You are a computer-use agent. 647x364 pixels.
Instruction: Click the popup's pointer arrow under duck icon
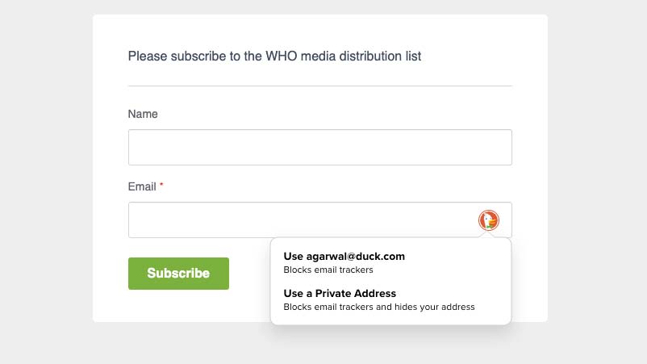[489, 235]
